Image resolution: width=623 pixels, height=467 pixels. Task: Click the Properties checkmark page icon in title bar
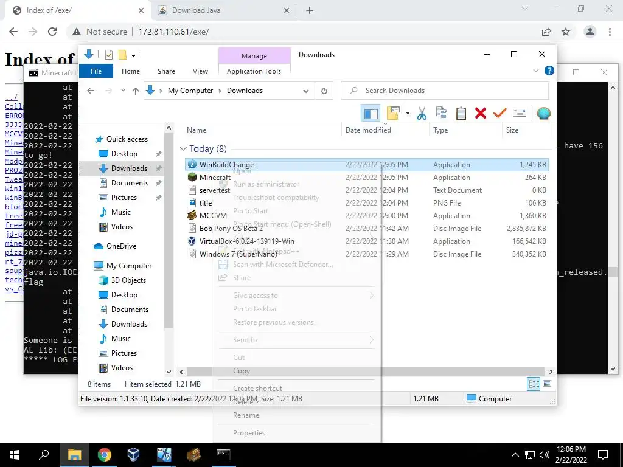point(108,55)
